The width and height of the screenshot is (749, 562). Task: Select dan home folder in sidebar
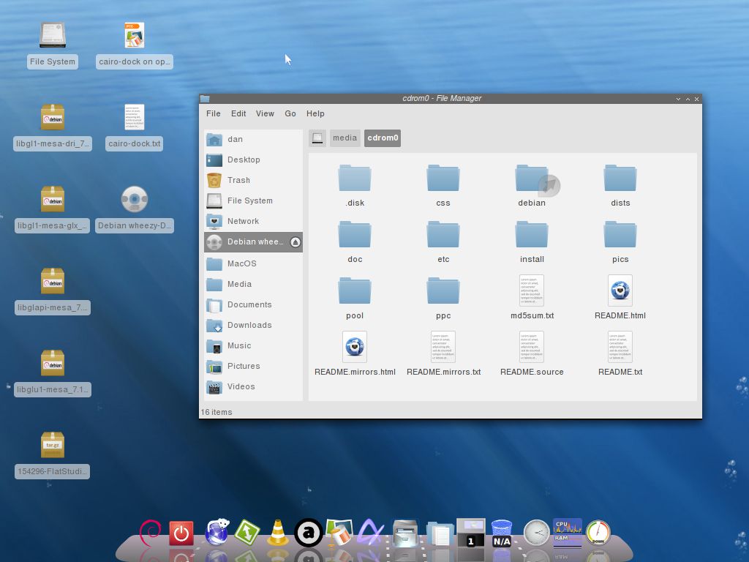pos(253,139)
